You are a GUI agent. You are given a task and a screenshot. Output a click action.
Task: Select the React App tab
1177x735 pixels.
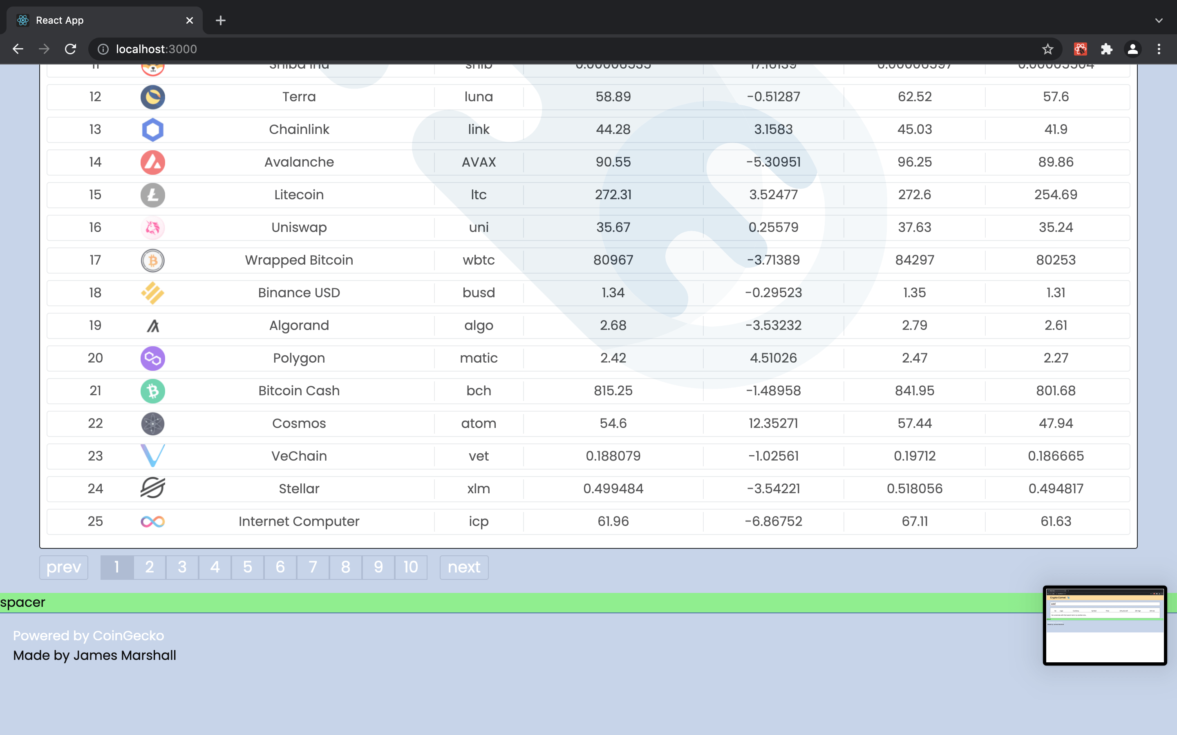105,20
